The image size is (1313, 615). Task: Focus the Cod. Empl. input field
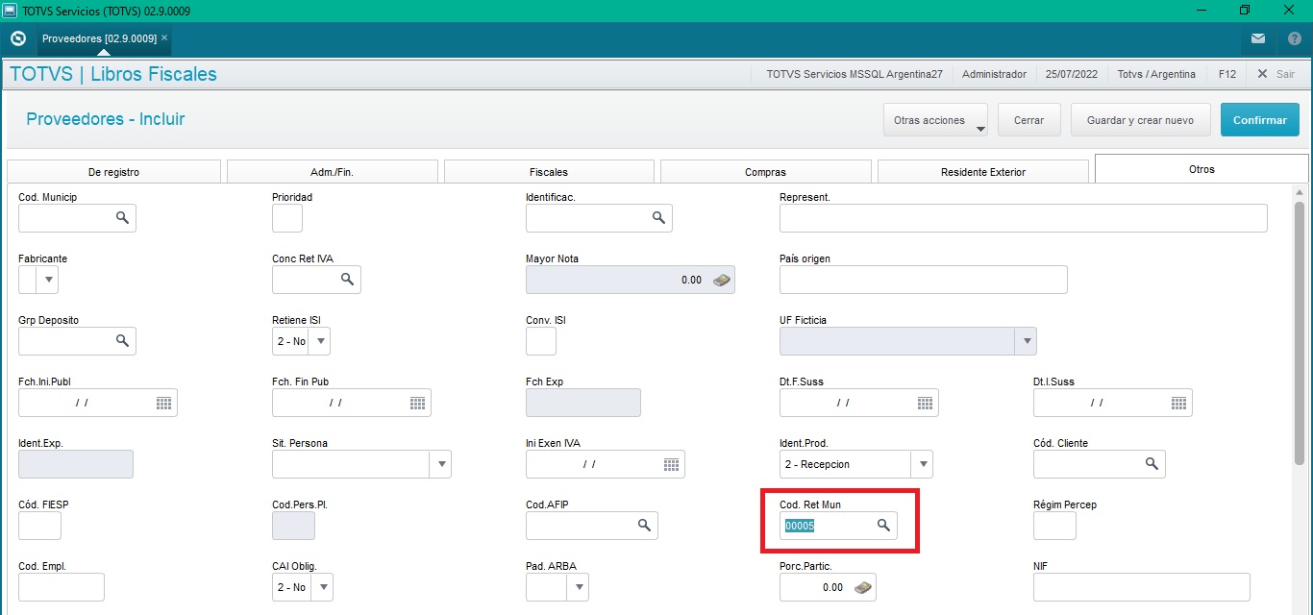click(x=61, y=587)
